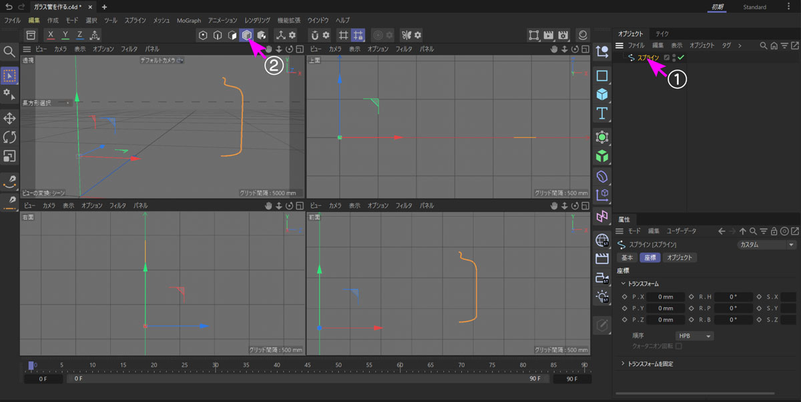The width and height of the screenshot is (801, 402).
Task: Click the highlighted Model mode icon
Action: point(247,35)
